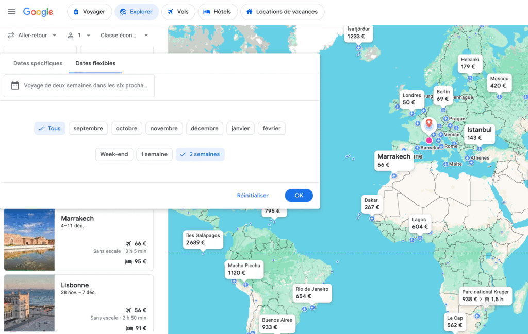
Task: Click Lisbonne flight price 56 €
Action: (x=136, y=310)
